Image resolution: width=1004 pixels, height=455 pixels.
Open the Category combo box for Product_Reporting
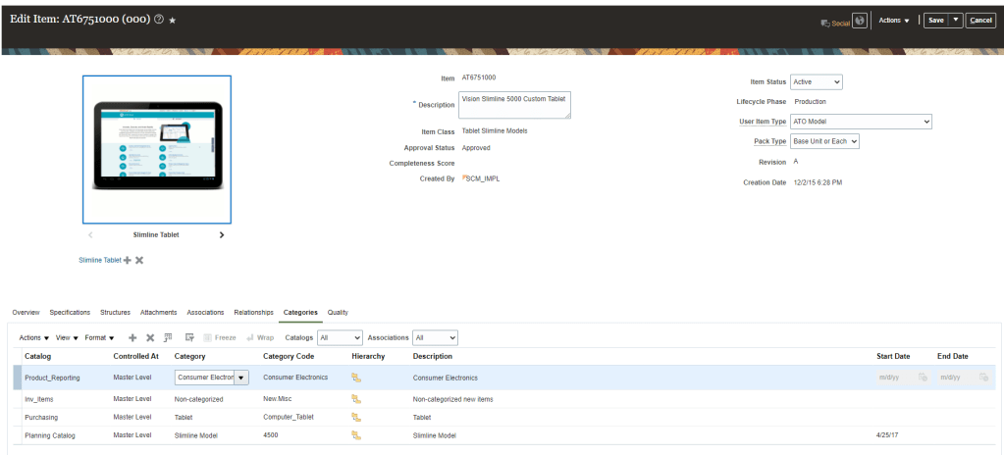pyautogui.click(x=240, y=378)
